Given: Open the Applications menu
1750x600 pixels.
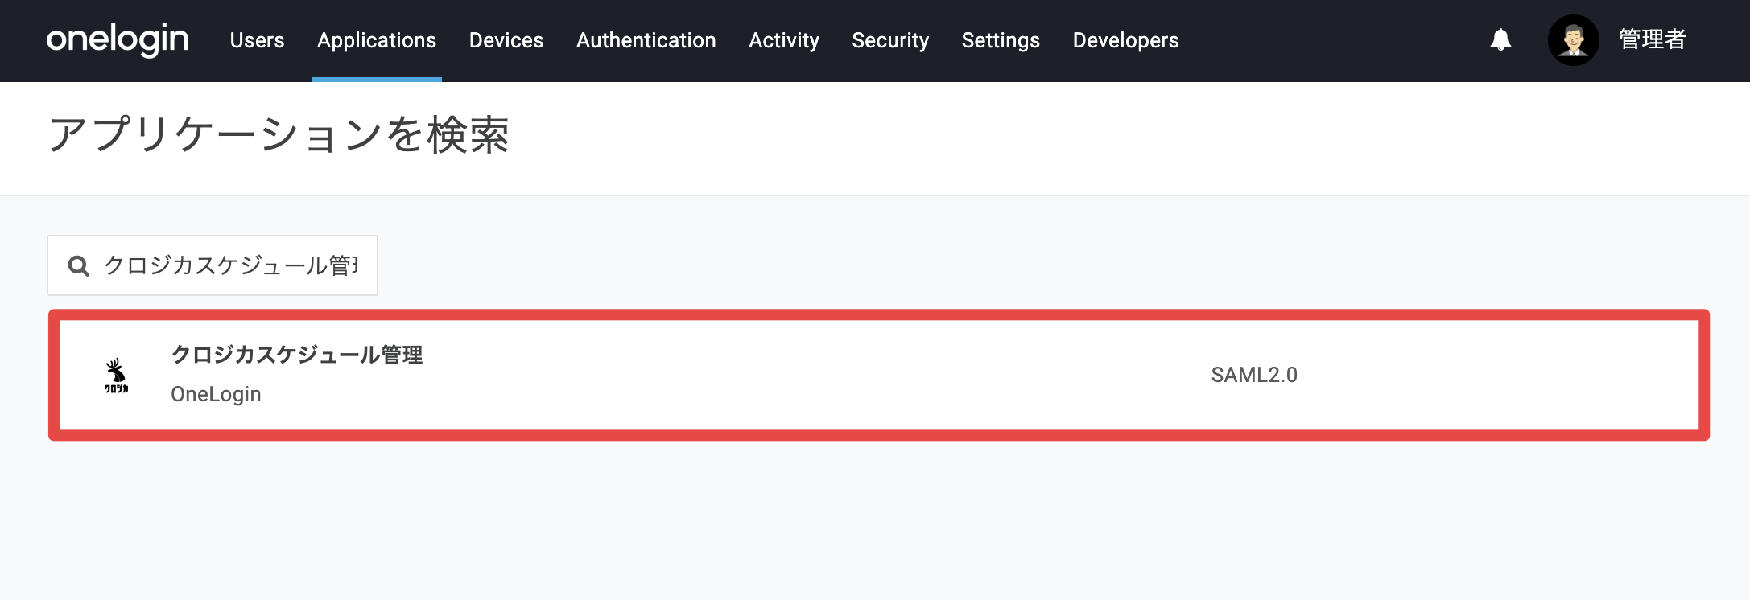Looking at the screenshot, I should click(x=377, y=40).
